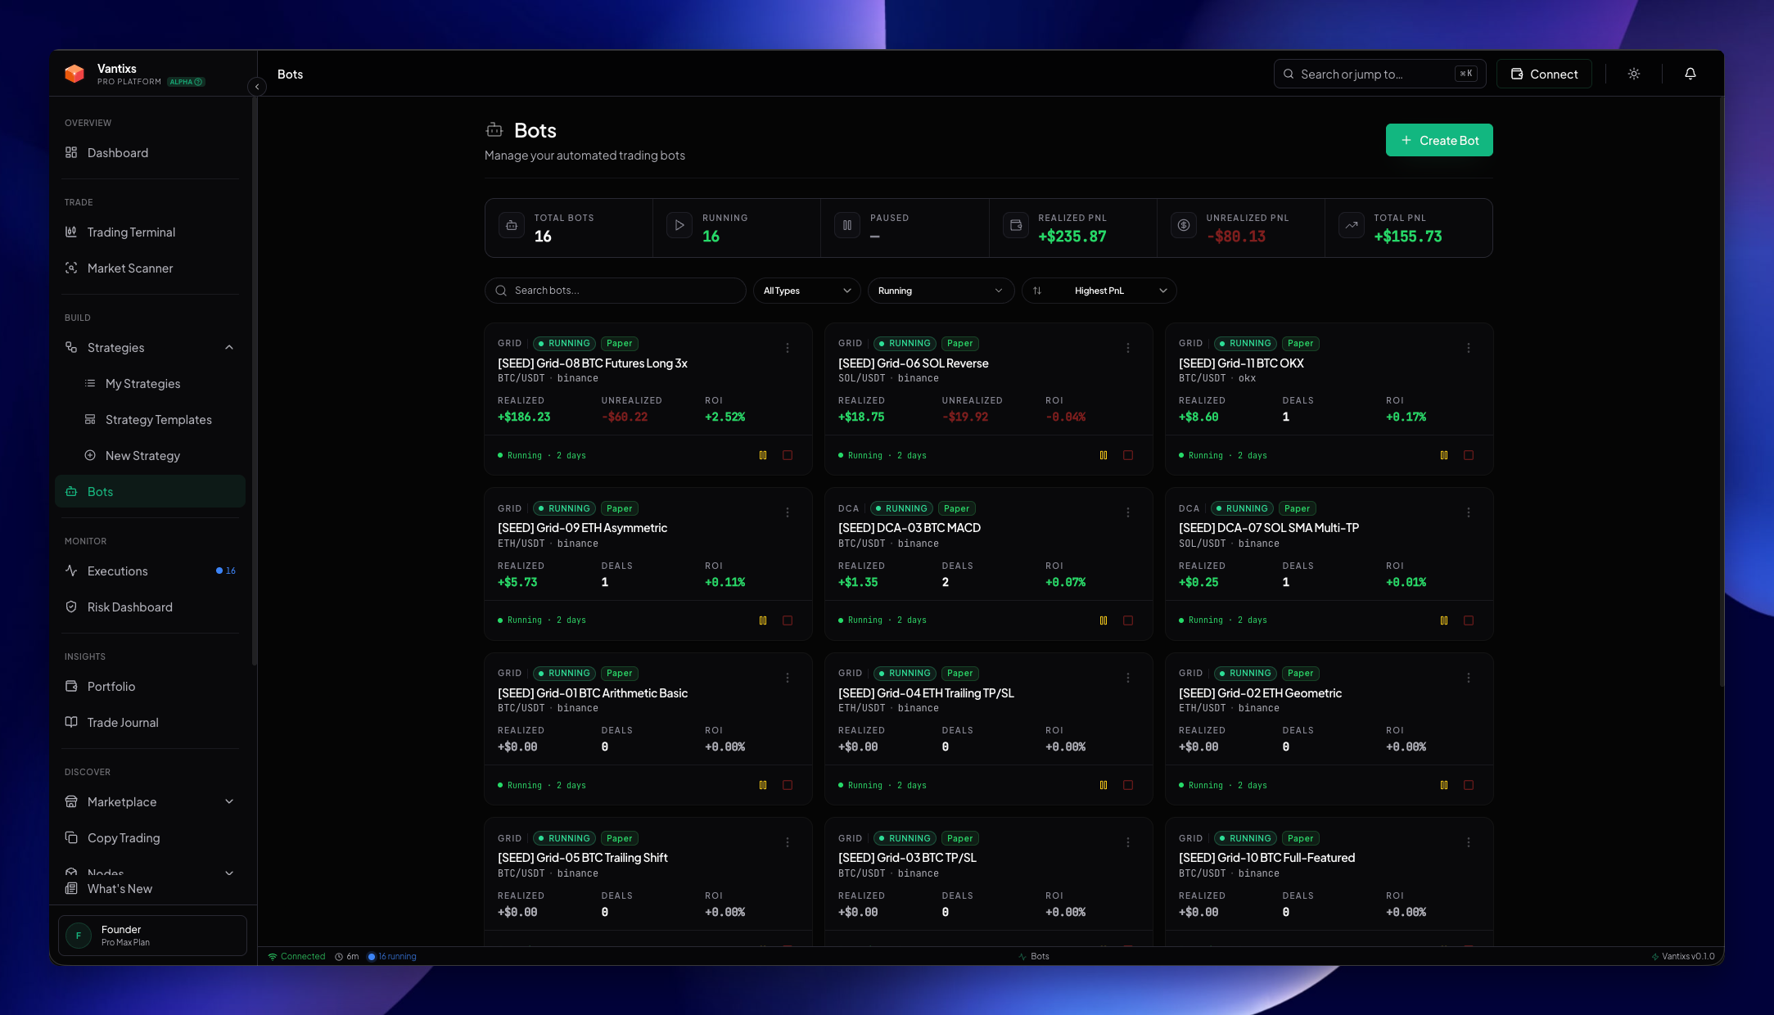Image resolution: width=1774 pixels, height=1015 pixels.
Task: Stop the Grid-11 BTC OKX bot
Action: pos(1469,455)
